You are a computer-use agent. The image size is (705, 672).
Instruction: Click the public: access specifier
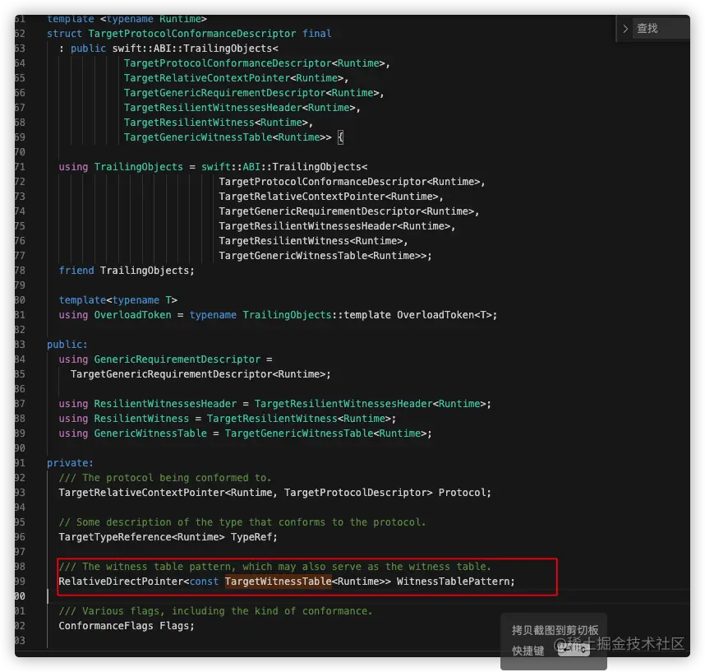coord(67,345)
